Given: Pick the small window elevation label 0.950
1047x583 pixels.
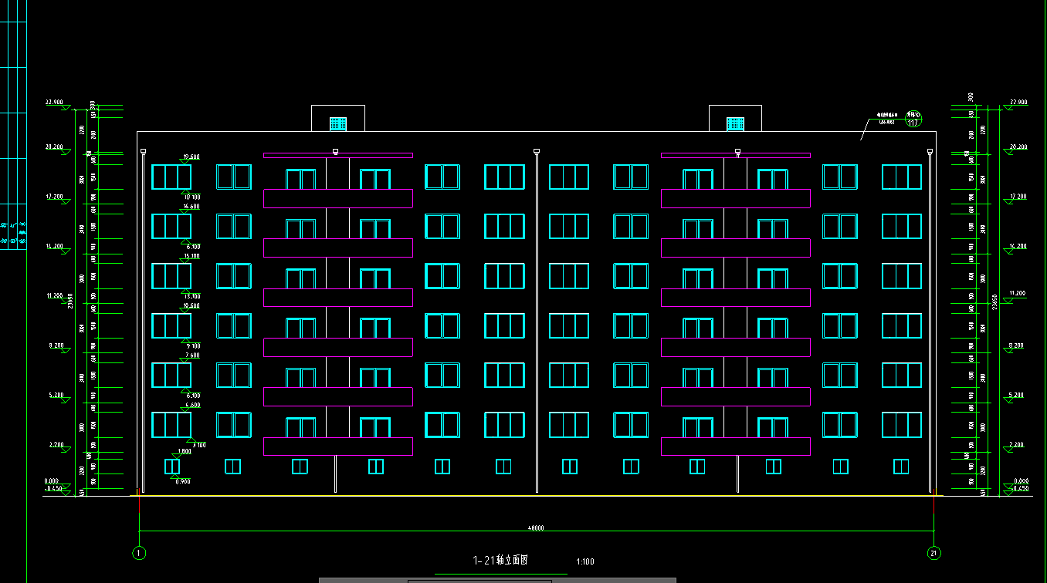Looking at the screenshot, I should point(183,481).
